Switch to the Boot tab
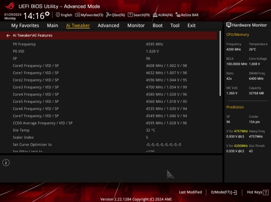The height and width of the screenshot is (202, 271). [158, 25]
